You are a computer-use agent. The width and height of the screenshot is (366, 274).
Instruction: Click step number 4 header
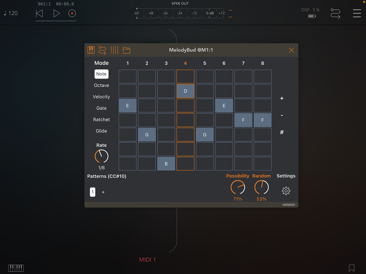pos(185,63)
